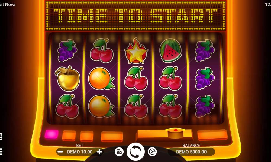This screenshot has width=271, height=162.
Task: Open the hamburger menu at left edge
Action: (1, 151)
